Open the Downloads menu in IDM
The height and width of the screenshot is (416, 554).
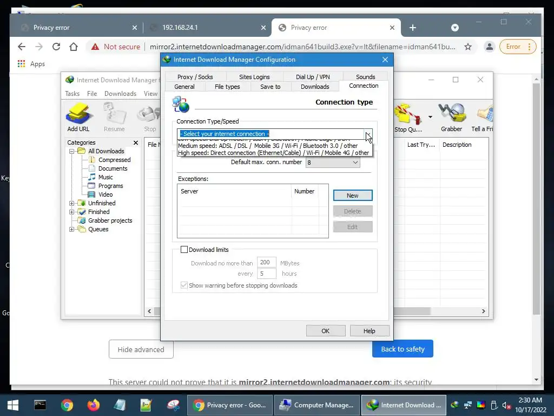120,93
